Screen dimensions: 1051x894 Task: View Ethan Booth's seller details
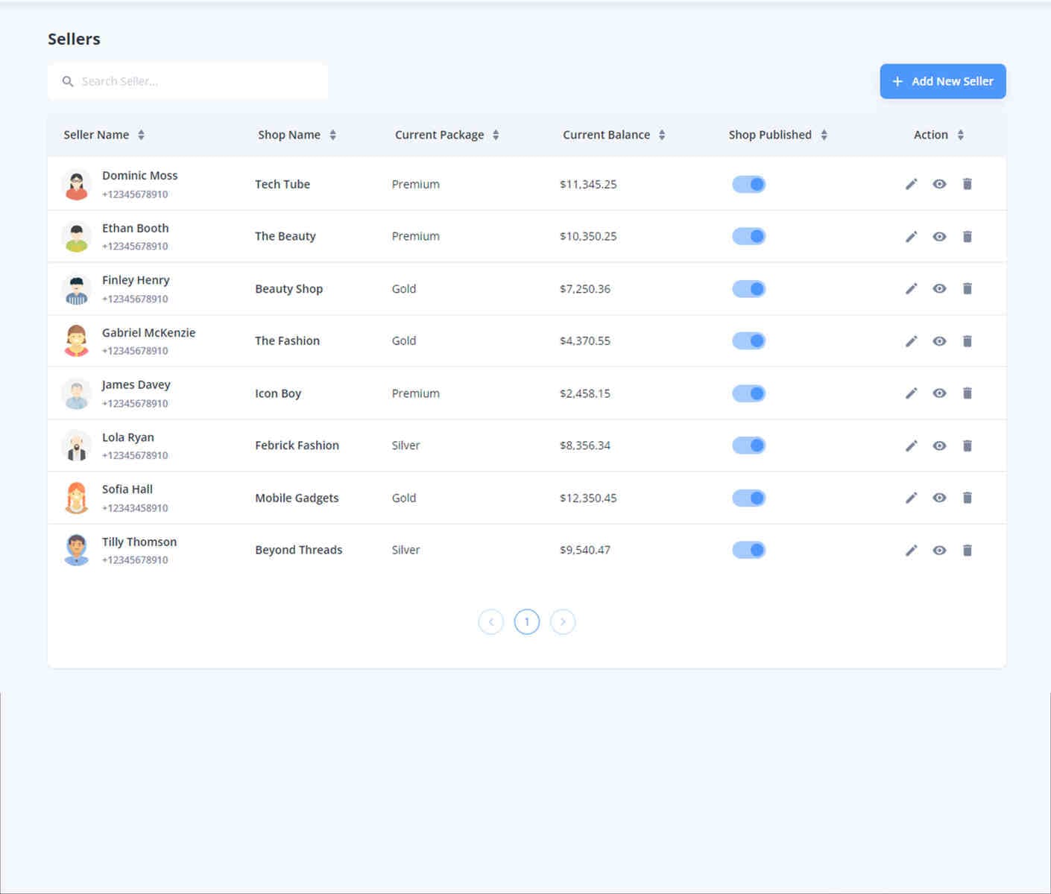(939, 236)
